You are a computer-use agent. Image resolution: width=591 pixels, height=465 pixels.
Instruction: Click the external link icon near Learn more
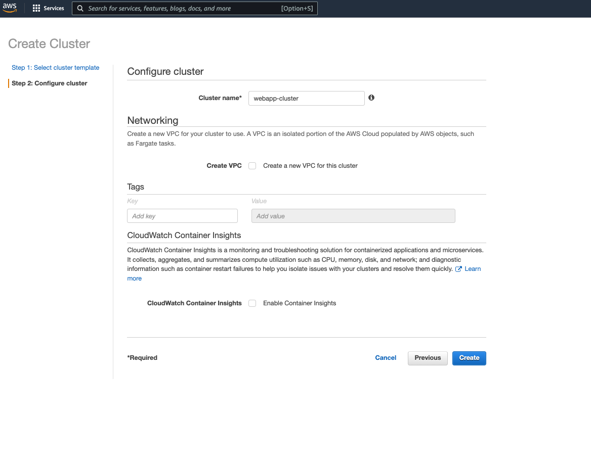pyautogui.click(x=460, y=268)
